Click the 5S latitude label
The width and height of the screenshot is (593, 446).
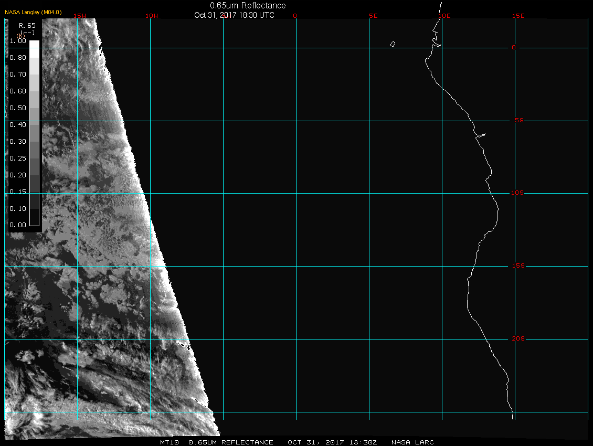pyautogui.click(x=518, y=121)
